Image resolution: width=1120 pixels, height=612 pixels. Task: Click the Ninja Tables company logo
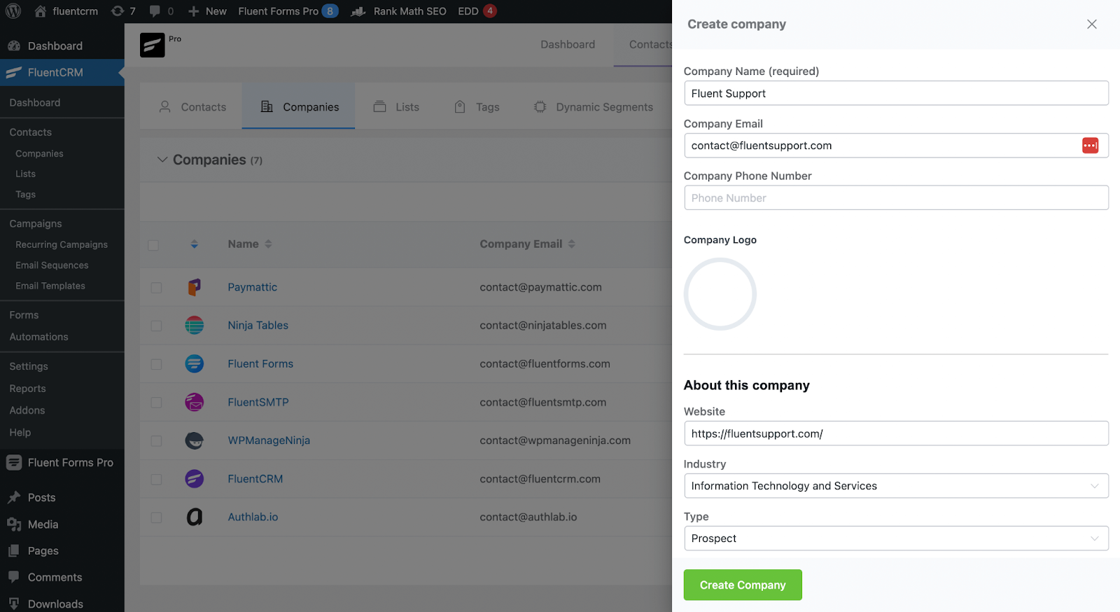pos(195,325)
